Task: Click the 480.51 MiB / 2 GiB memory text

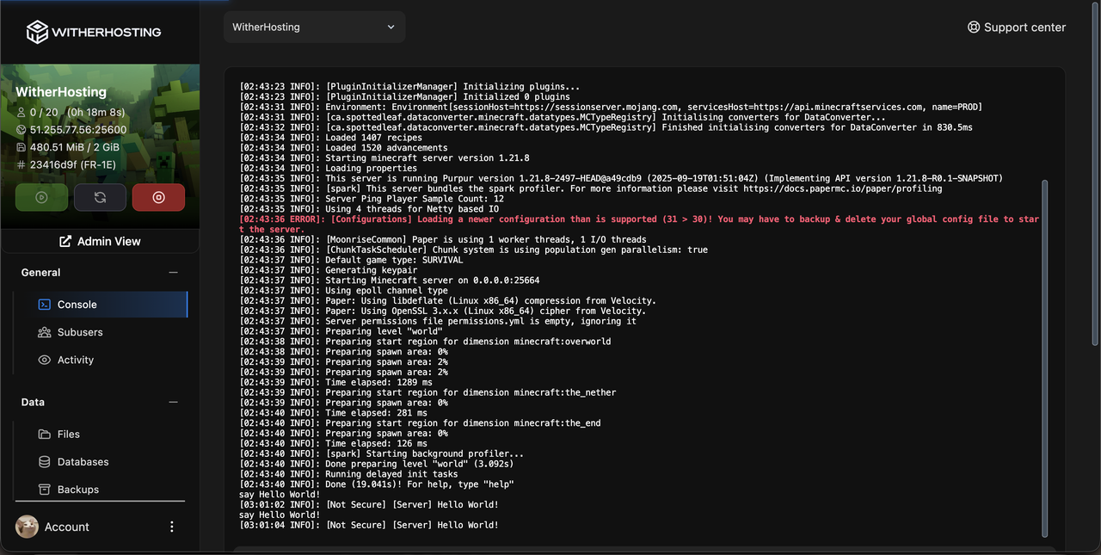Action: (75, 147)
